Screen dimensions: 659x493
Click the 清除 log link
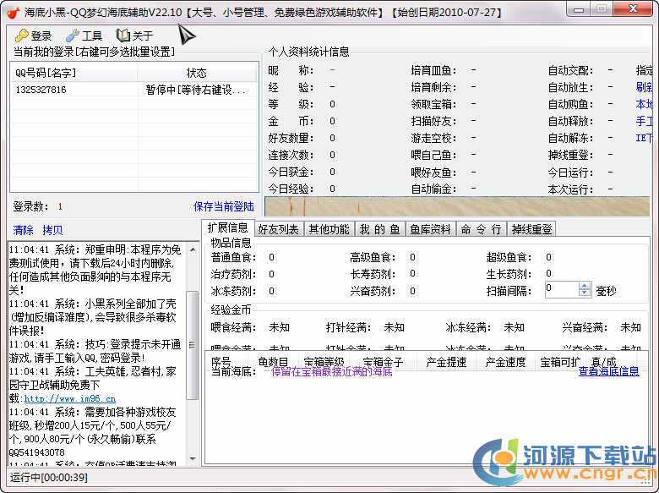[24, 230]
